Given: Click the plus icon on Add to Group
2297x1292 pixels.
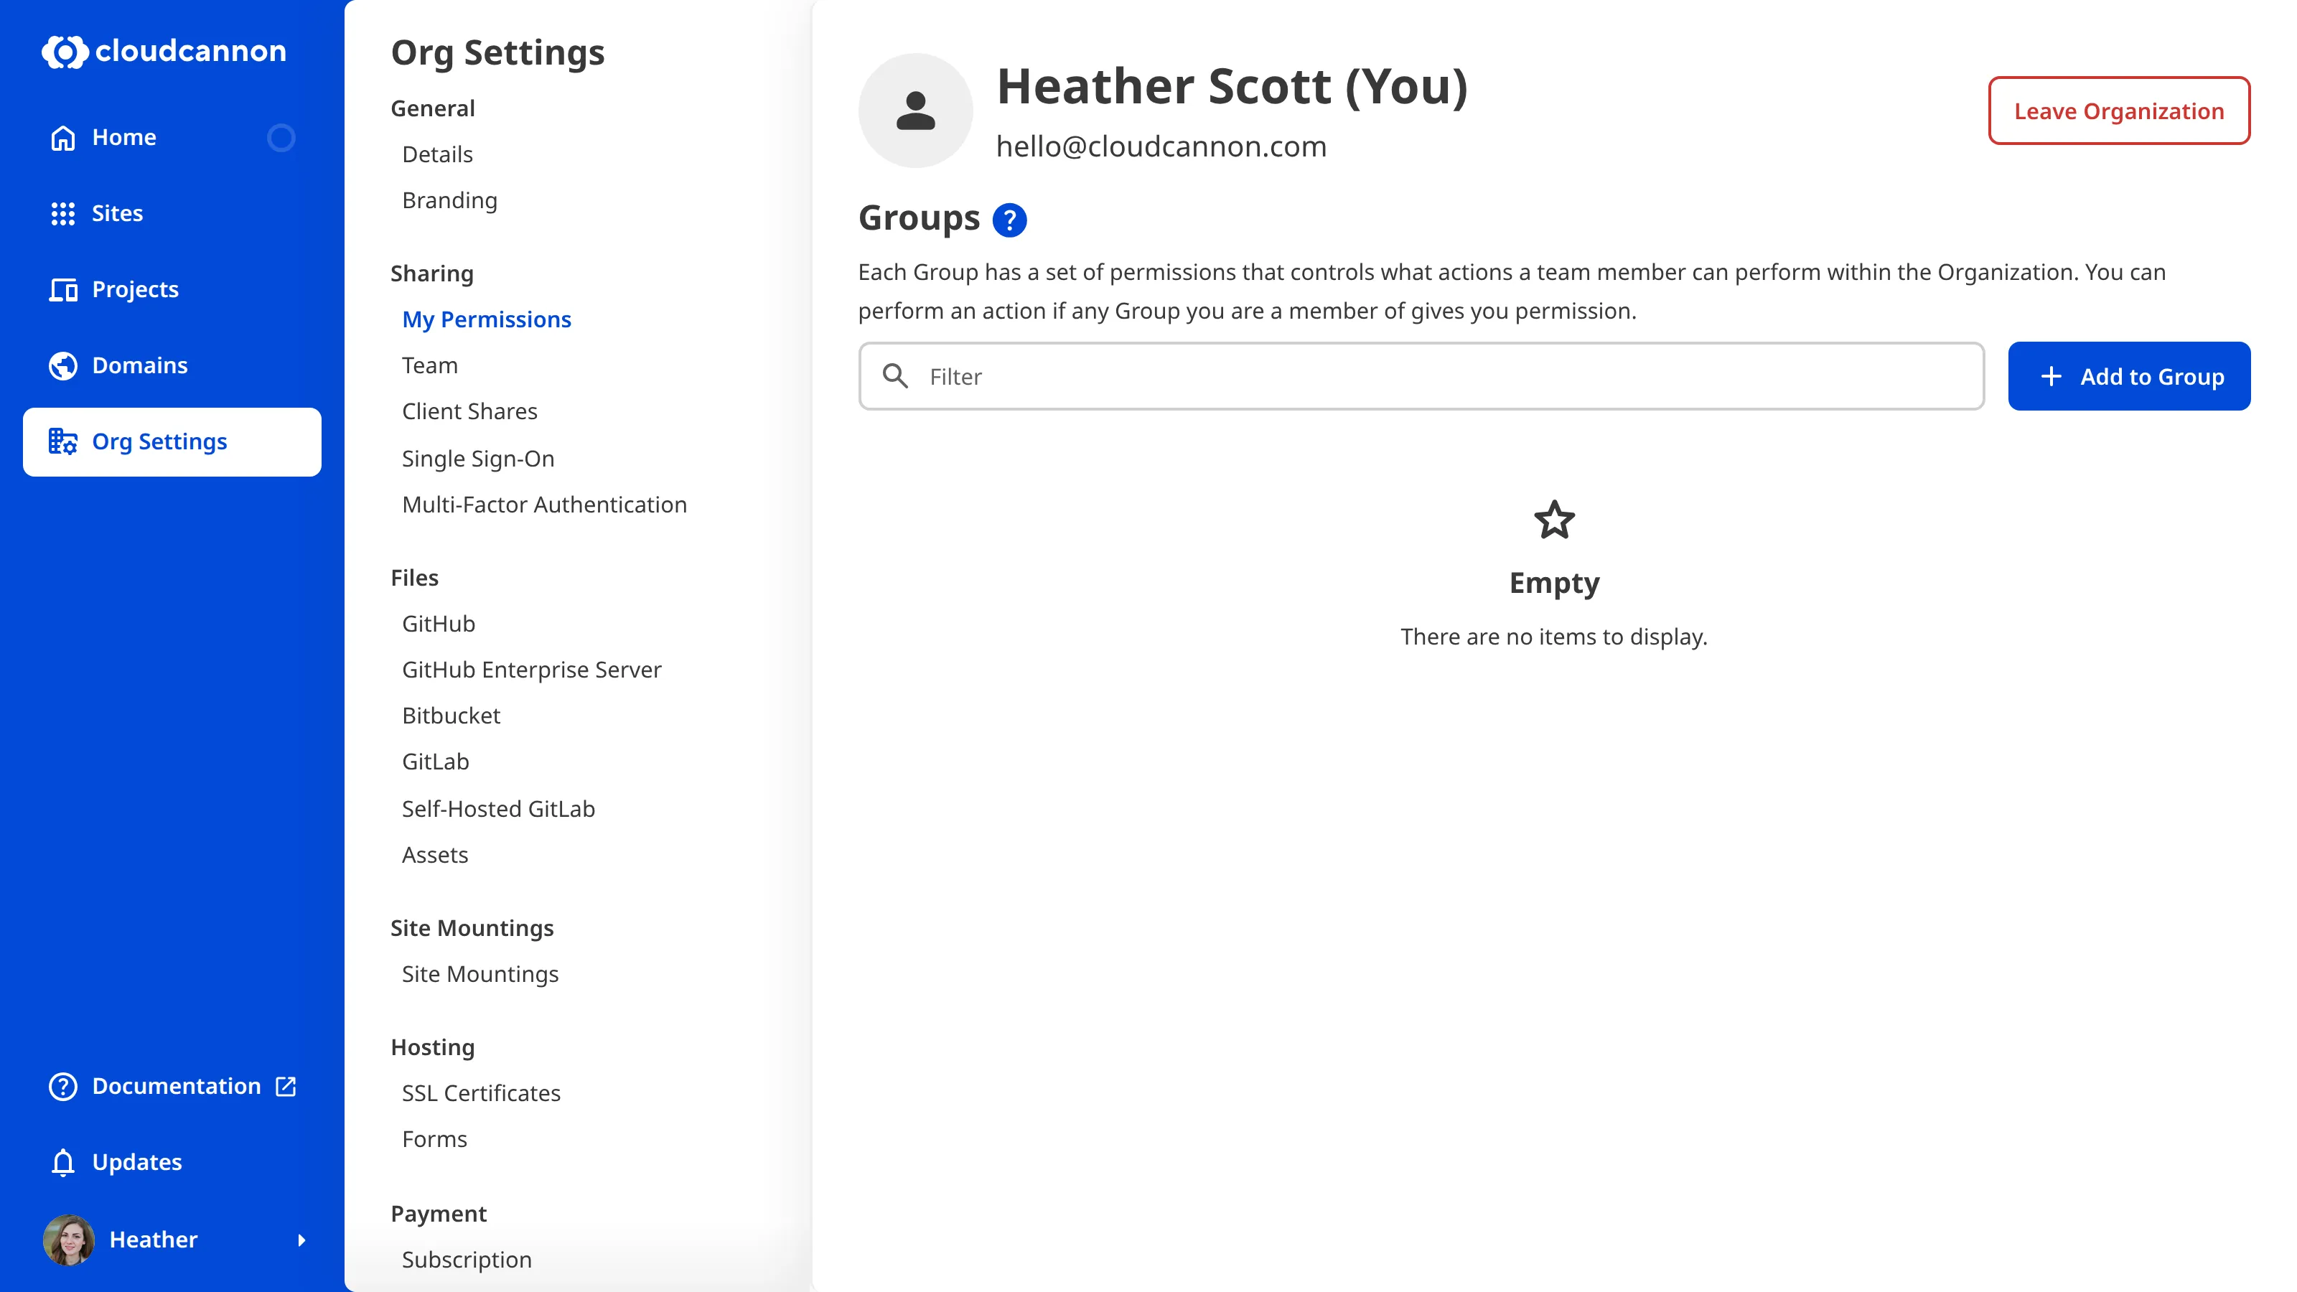Looking at the screenshot, I should point(2051,376).
